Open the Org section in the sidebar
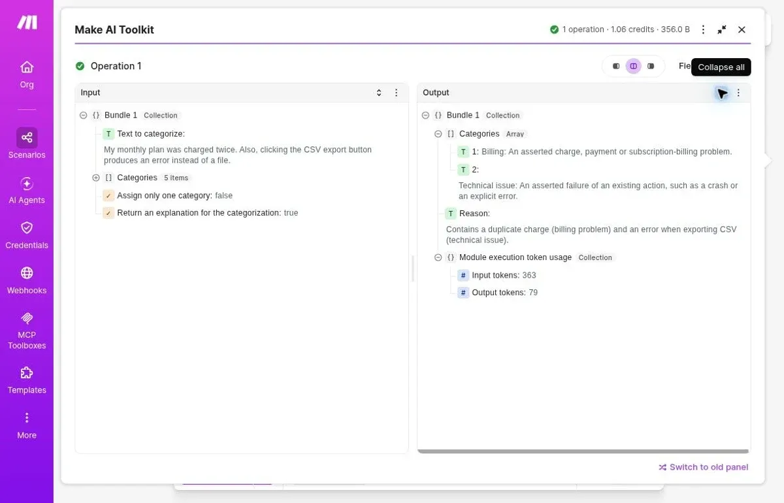 27,74
